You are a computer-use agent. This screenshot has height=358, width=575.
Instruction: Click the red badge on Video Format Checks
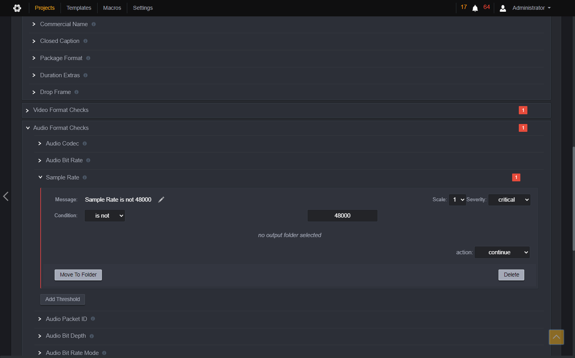pos(523,110)
